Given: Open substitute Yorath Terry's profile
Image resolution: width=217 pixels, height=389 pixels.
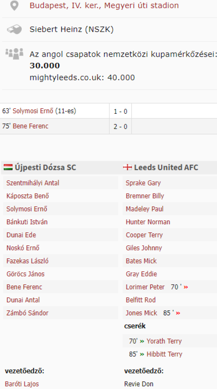Looking at the screenshot, I should click(x=164, y=341).
